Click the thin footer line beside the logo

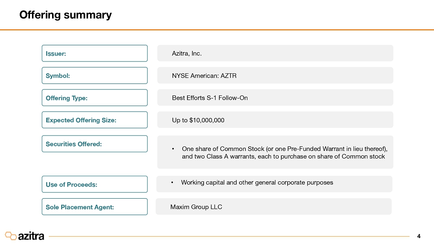pyautogui.click(x=229, y=237)
